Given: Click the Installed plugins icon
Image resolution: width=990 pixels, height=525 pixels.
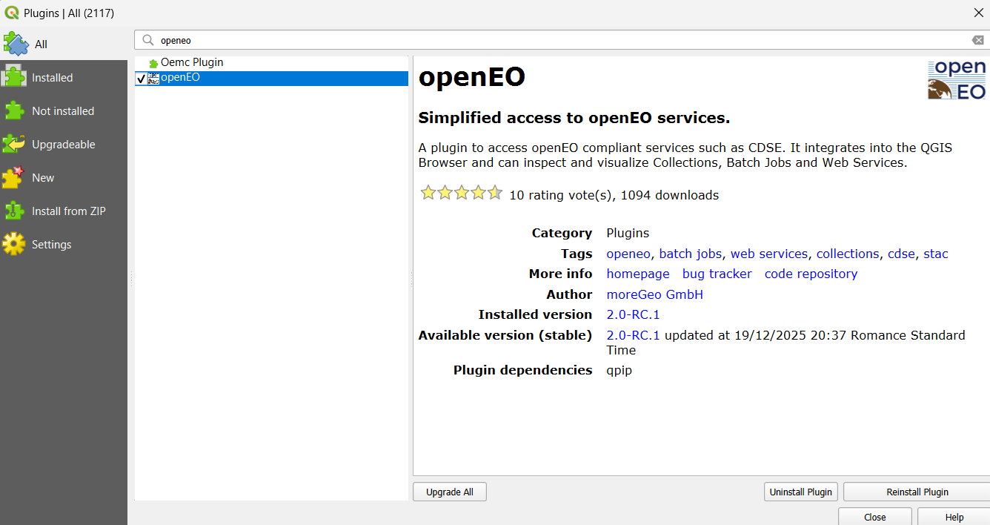Looking at the screenshot, I should (13, 77).
